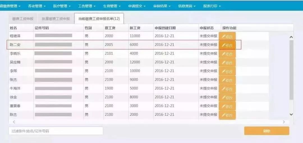Select the name cell 牛海洋
This screenshot has height=143, width=303.
15,88
